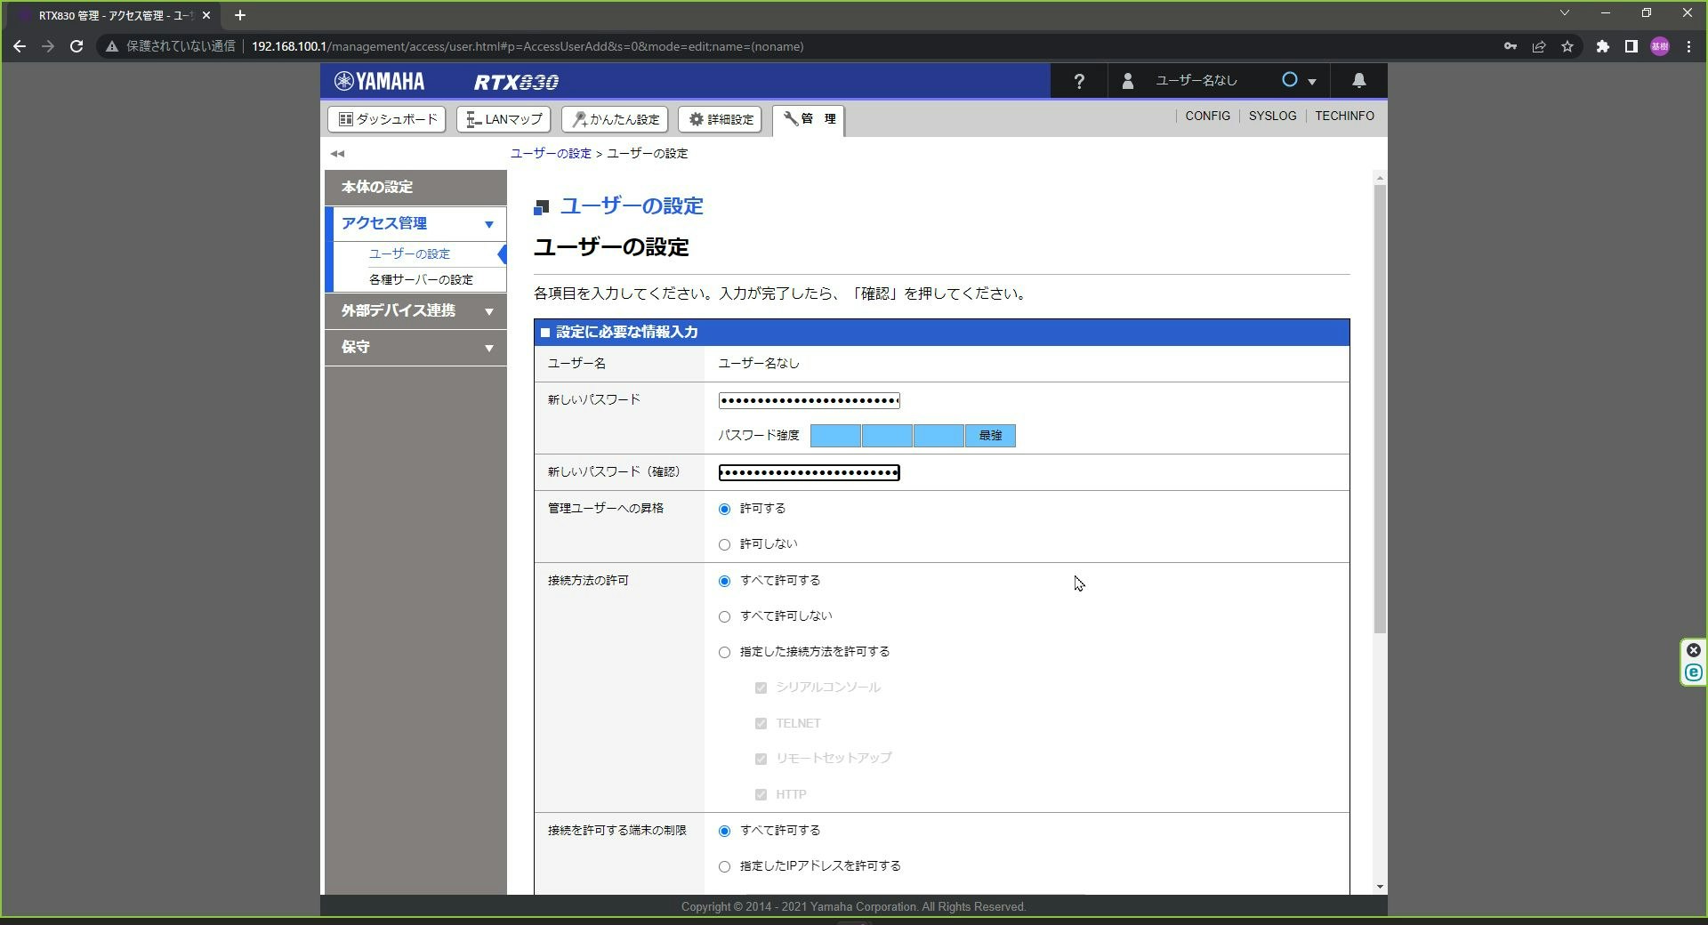Screen dimensions: 1708x925
Task: Toggle the リモートセットアップ checkbox
Action: tap(761, 760)
